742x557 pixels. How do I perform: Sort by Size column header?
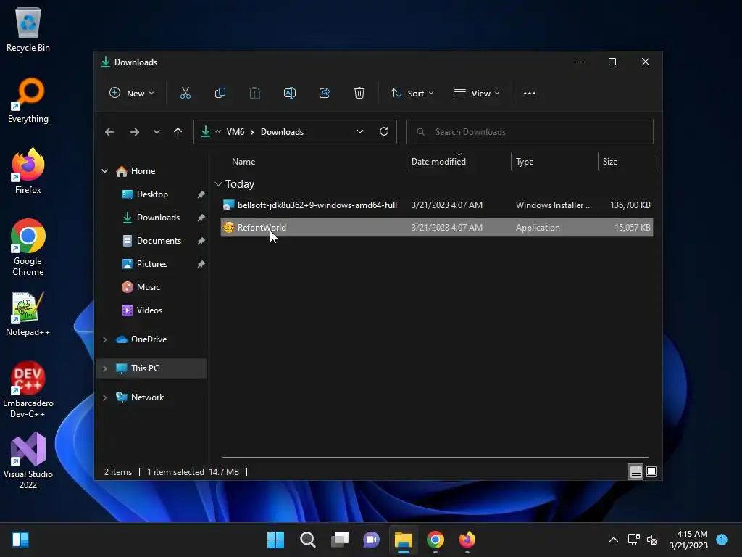click(610, 162)
